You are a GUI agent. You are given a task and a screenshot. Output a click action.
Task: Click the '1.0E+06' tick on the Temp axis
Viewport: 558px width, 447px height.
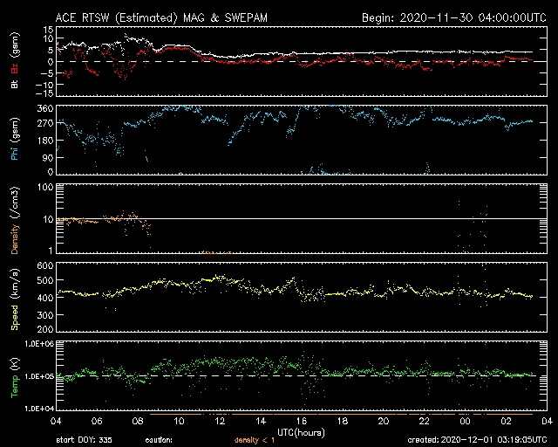(39, 344)
